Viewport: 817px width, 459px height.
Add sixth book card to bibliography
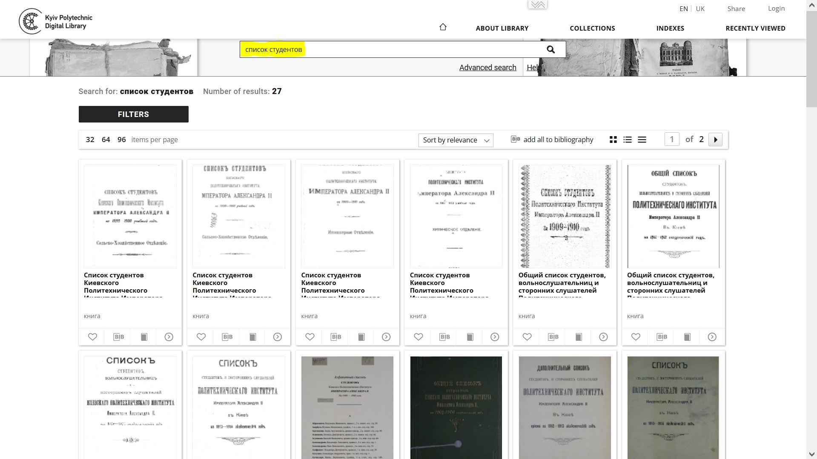point(662,337)
